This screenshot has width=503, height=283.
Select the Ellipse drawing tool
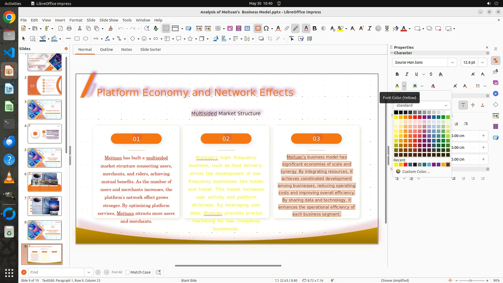click(x=86, y=39)
